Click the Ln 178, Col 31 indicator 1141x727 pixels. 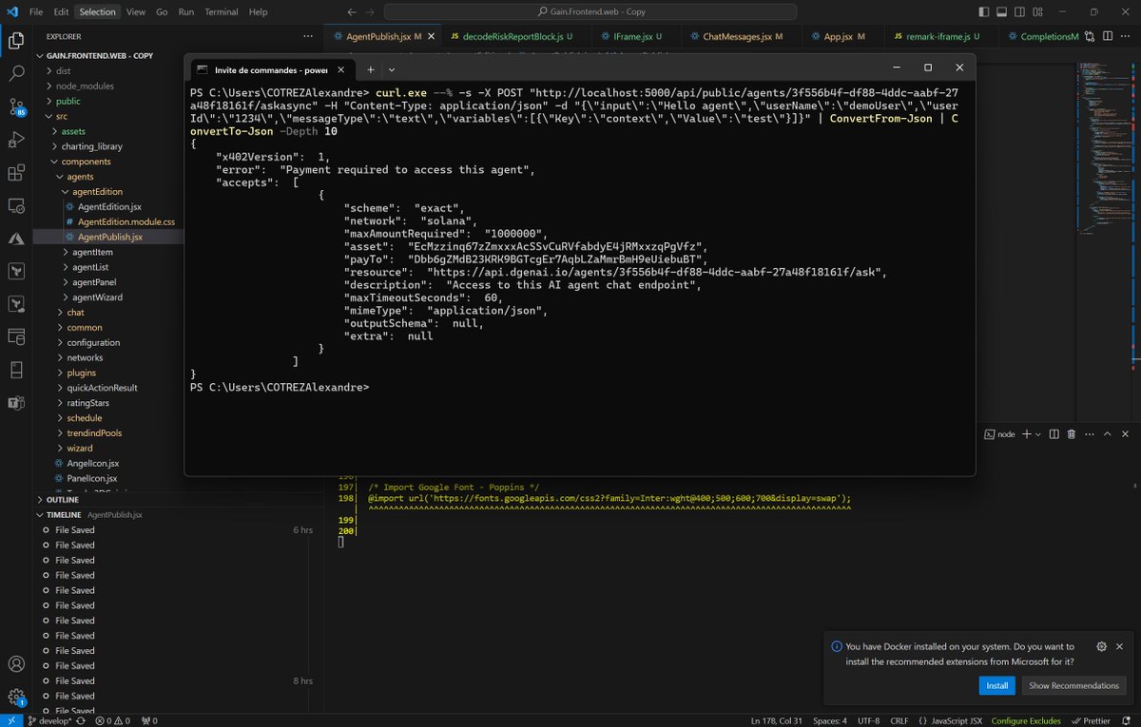click(776, 720)
